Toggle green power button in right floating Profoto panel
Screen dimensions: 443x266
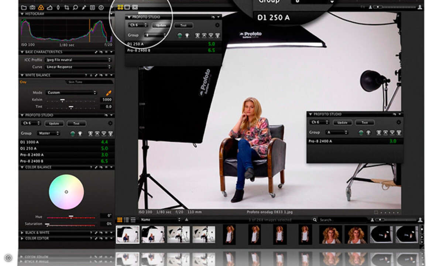pyautogui.click(x=361, y=132)
